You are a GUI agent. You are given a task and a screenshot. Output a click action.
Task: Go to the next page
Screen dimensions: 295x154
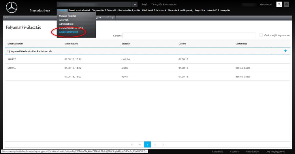pos(155,145)
